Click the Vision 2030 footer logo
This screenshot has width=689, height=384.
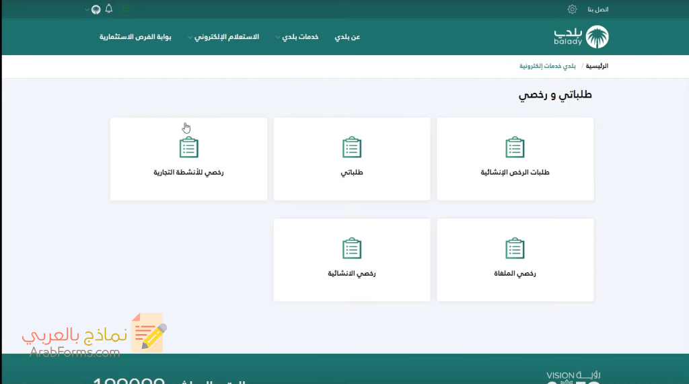573,377
